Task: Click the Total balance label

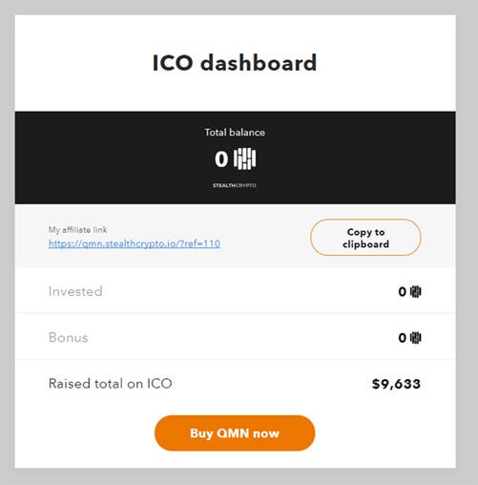Action: click(x=235, y=133)
